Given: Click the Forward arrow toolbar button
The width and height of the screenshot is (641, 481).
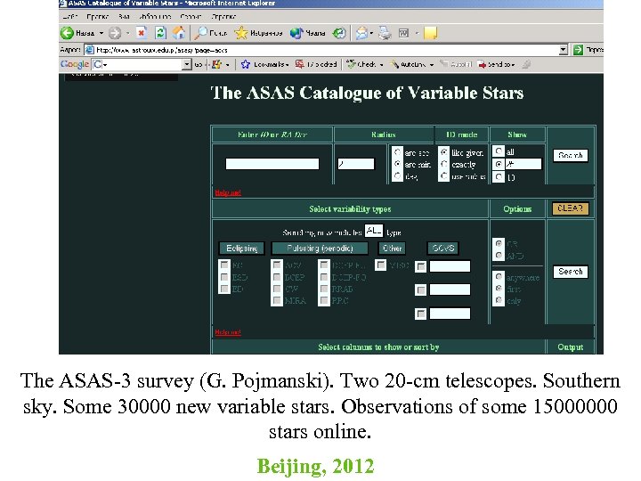Looking at the screenshot, I should 115,33.
